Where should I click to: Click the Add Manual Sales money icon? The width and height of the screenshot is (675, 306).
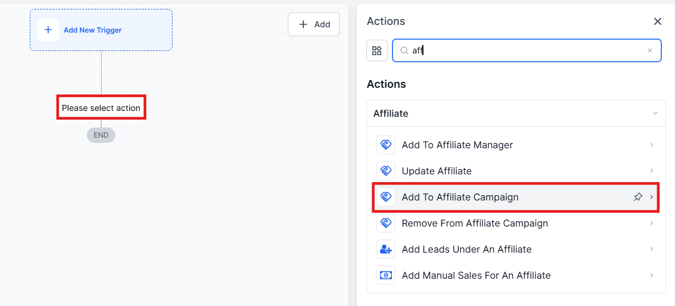(x=386, y=275)
